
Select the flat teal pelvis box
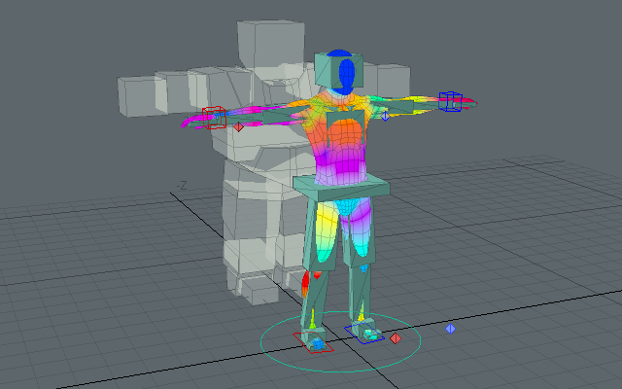pyautogui.click(x=341, y=185)
